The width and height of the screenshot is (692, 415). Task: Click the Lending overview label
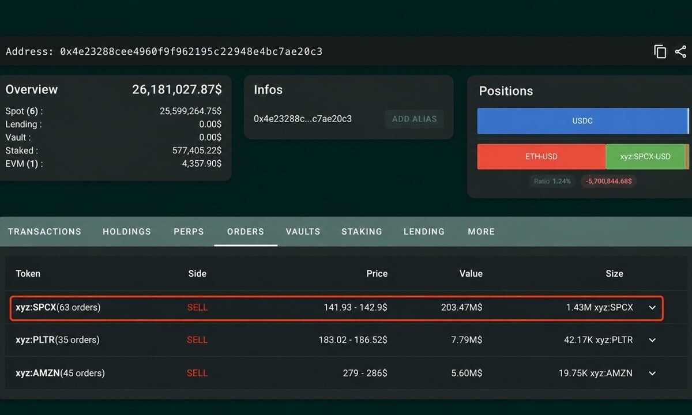(x=23, y=124)
